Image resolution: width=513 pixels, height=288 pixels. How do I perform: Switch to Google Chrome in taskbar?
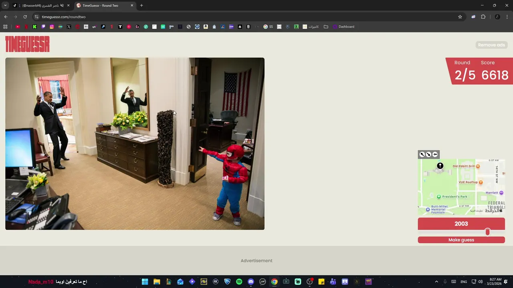tap(274, 282)
